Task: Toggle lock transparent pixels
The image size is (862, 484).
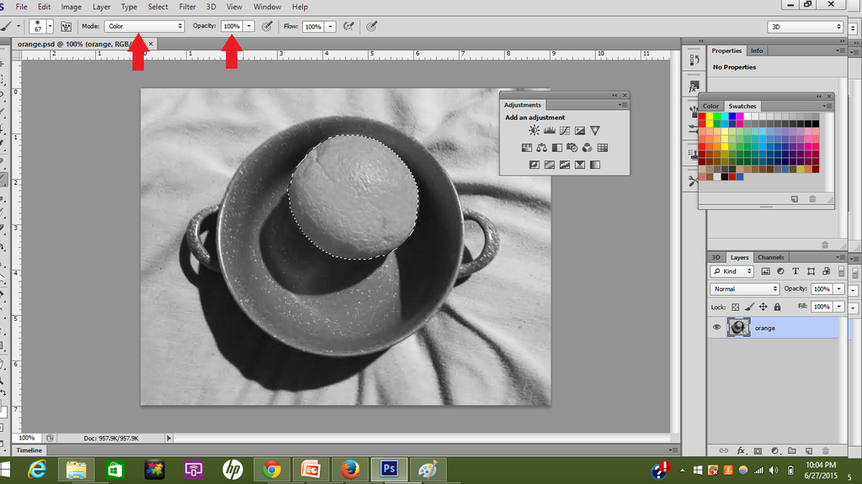Action: click(735, 307)
